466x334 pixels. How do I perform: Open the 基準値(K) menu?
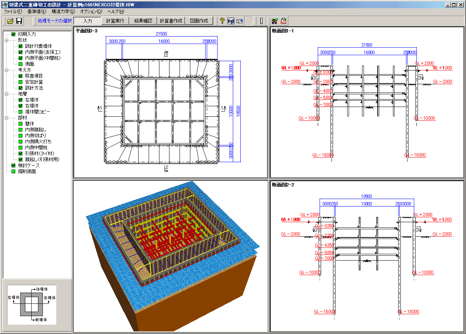point(37,12)
